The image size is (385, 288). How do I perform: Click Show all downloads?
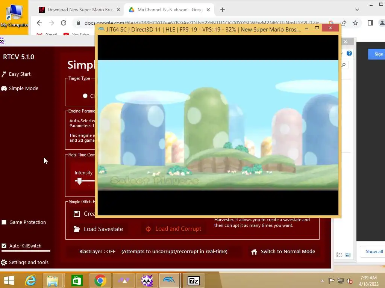coord(374,252)
